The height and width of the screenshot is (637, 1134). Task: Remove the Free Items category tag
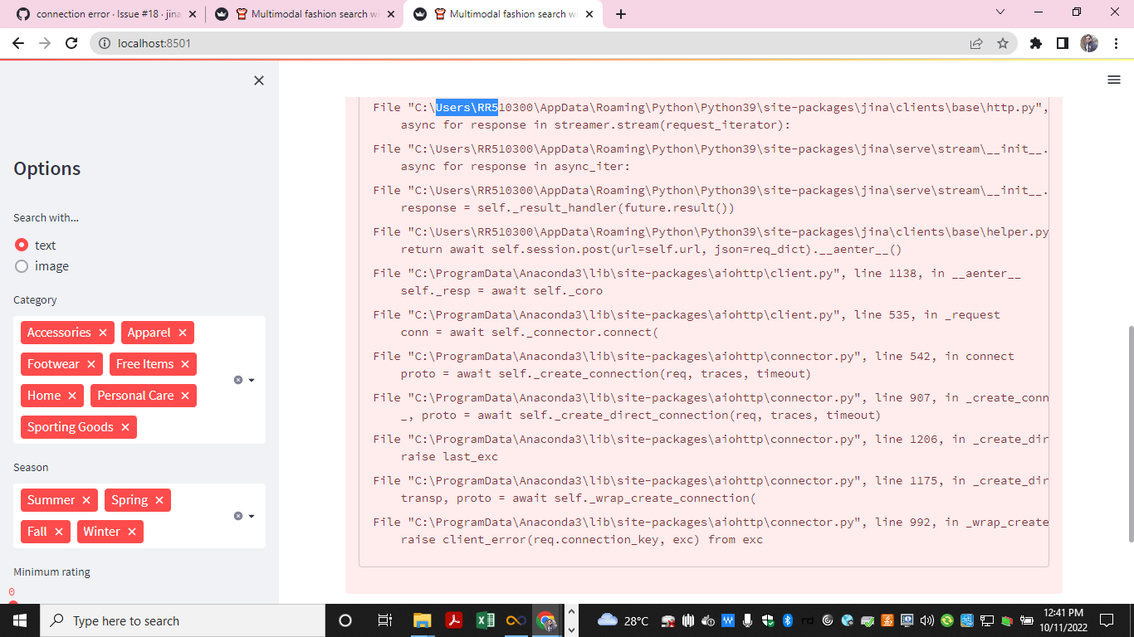click(185, 364)
